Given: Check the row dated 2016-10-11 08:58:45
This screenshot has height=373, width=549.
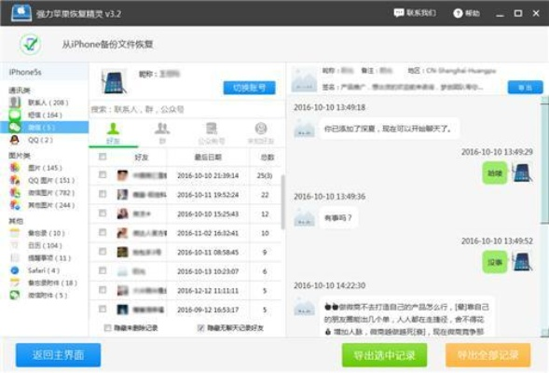Looking at the screenshot, I should pos(103,251).
